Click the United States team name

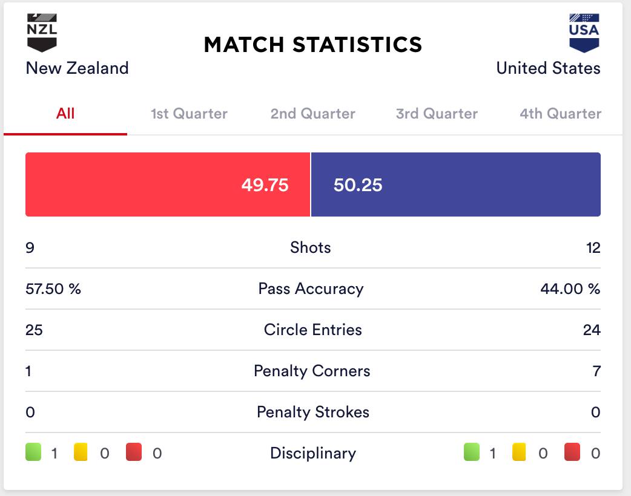(548, 68)
